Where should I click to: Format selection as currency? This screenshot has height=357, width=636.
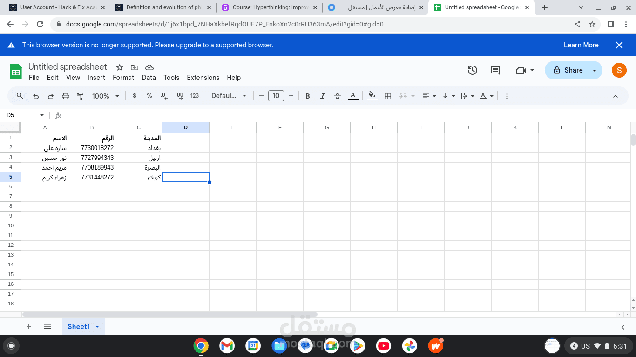[x=135, y=96]
